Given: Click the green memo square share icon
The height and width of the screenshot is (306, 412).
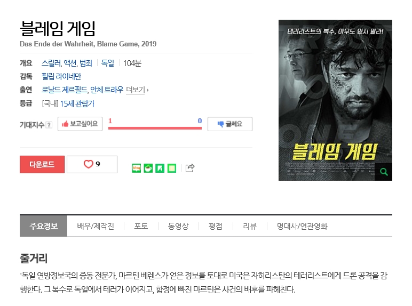Looking at the screenshot, I should point(172,168).
